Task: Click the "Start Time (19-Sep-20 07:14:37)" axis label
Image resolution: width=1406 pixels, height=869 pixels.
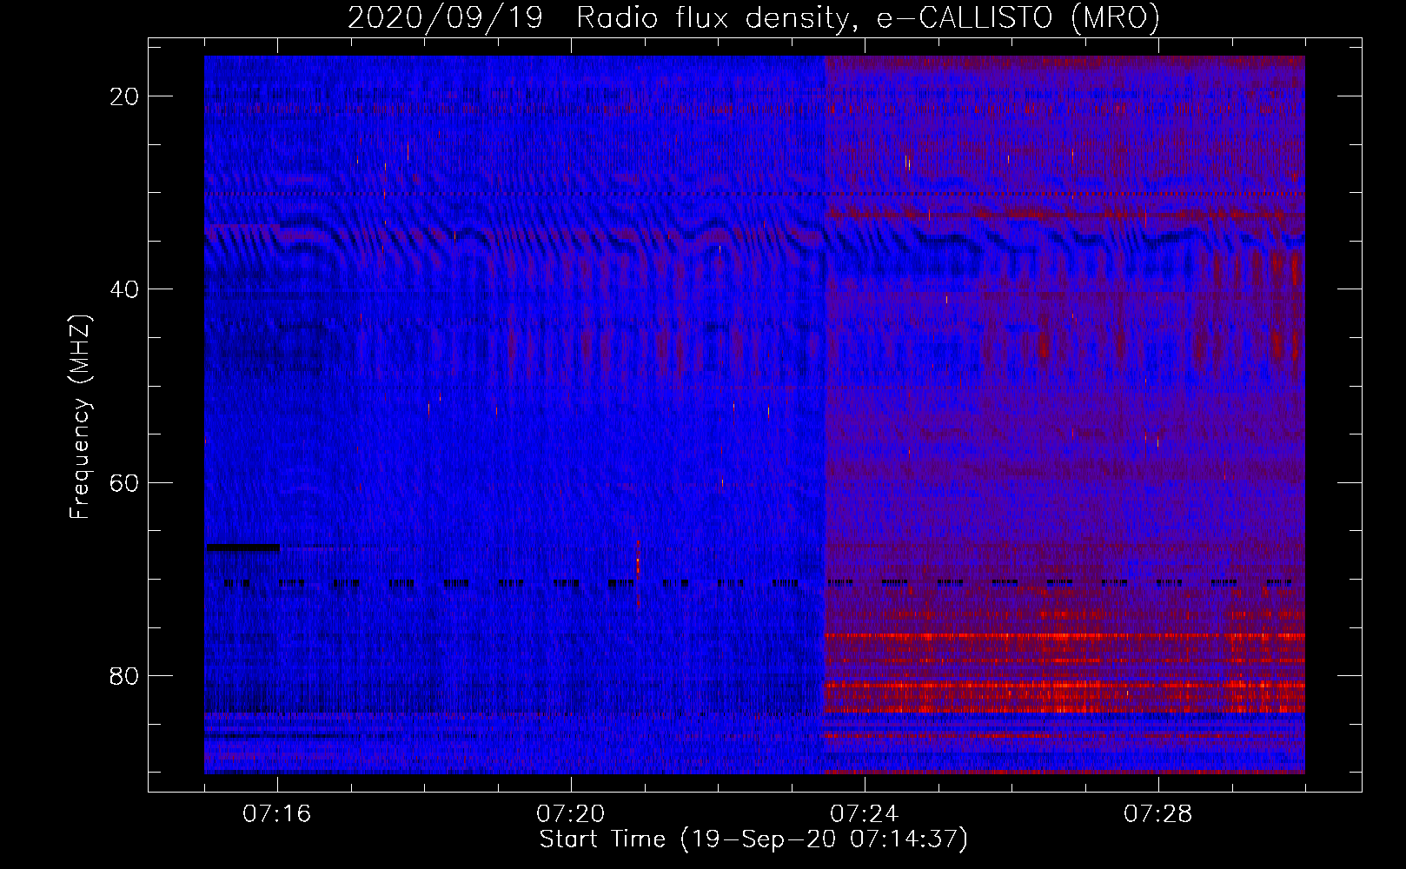Action: [753, 839]
